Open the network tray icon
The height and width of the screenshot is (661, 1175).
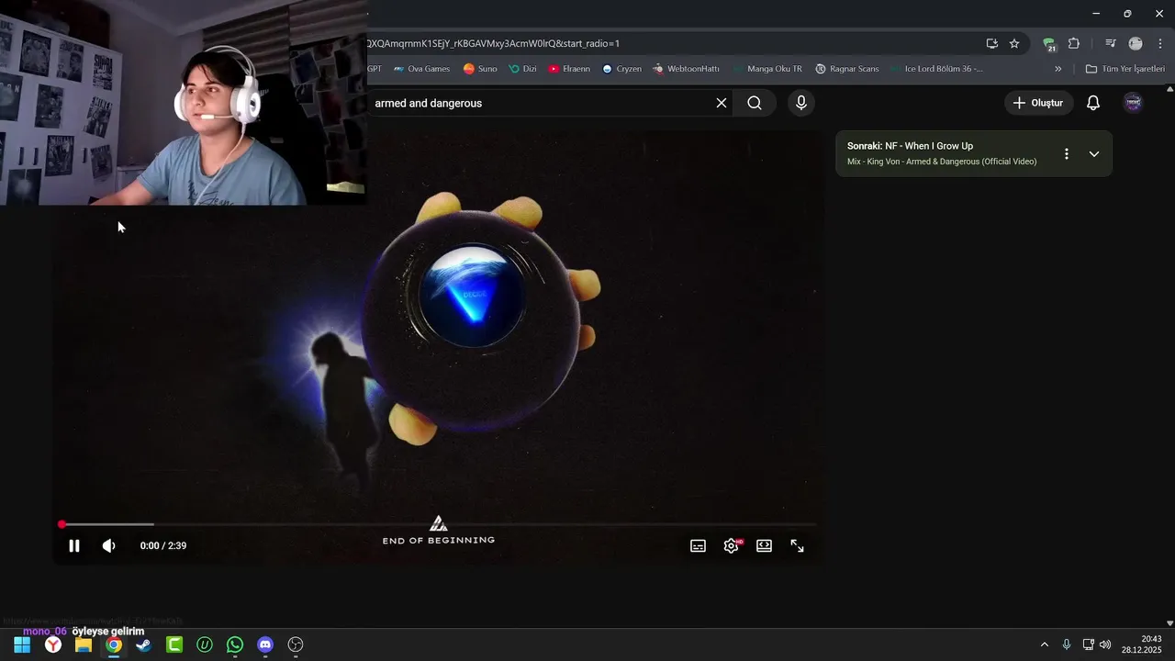coord(1088,644)
